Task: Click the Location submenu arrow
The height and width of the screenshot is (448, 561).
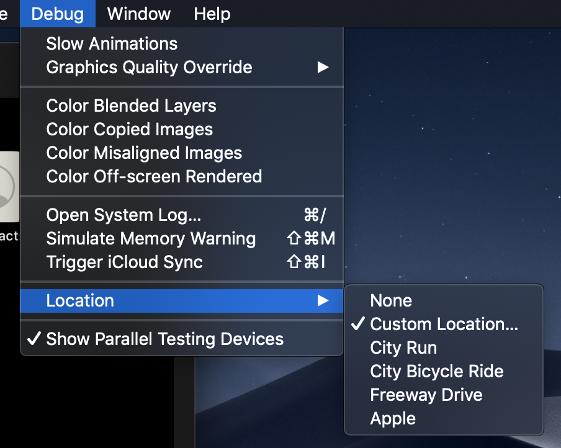Action: (323, 300)
